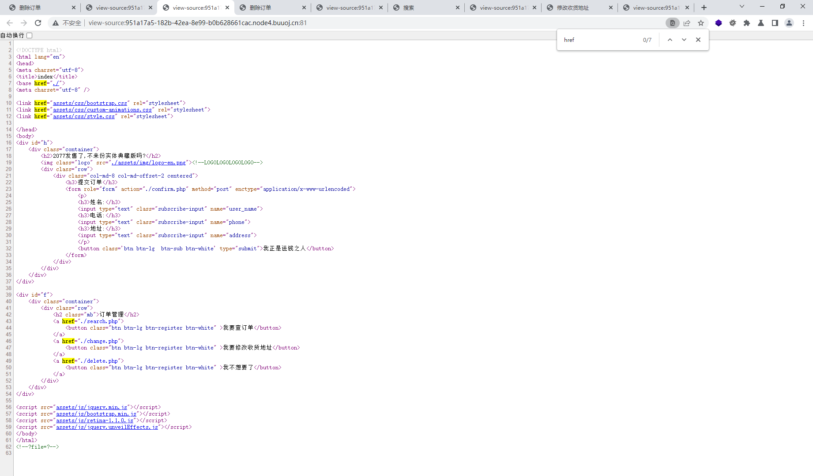This screenshot has width=813, height=476.
Task: Go back using the back arrow
Action: click(x=10, y=23)
